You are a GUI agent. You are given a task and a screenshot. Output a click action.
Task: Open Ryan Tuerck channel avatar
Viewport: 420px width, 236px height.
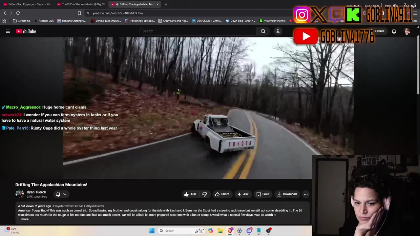(x=20, y=194)
